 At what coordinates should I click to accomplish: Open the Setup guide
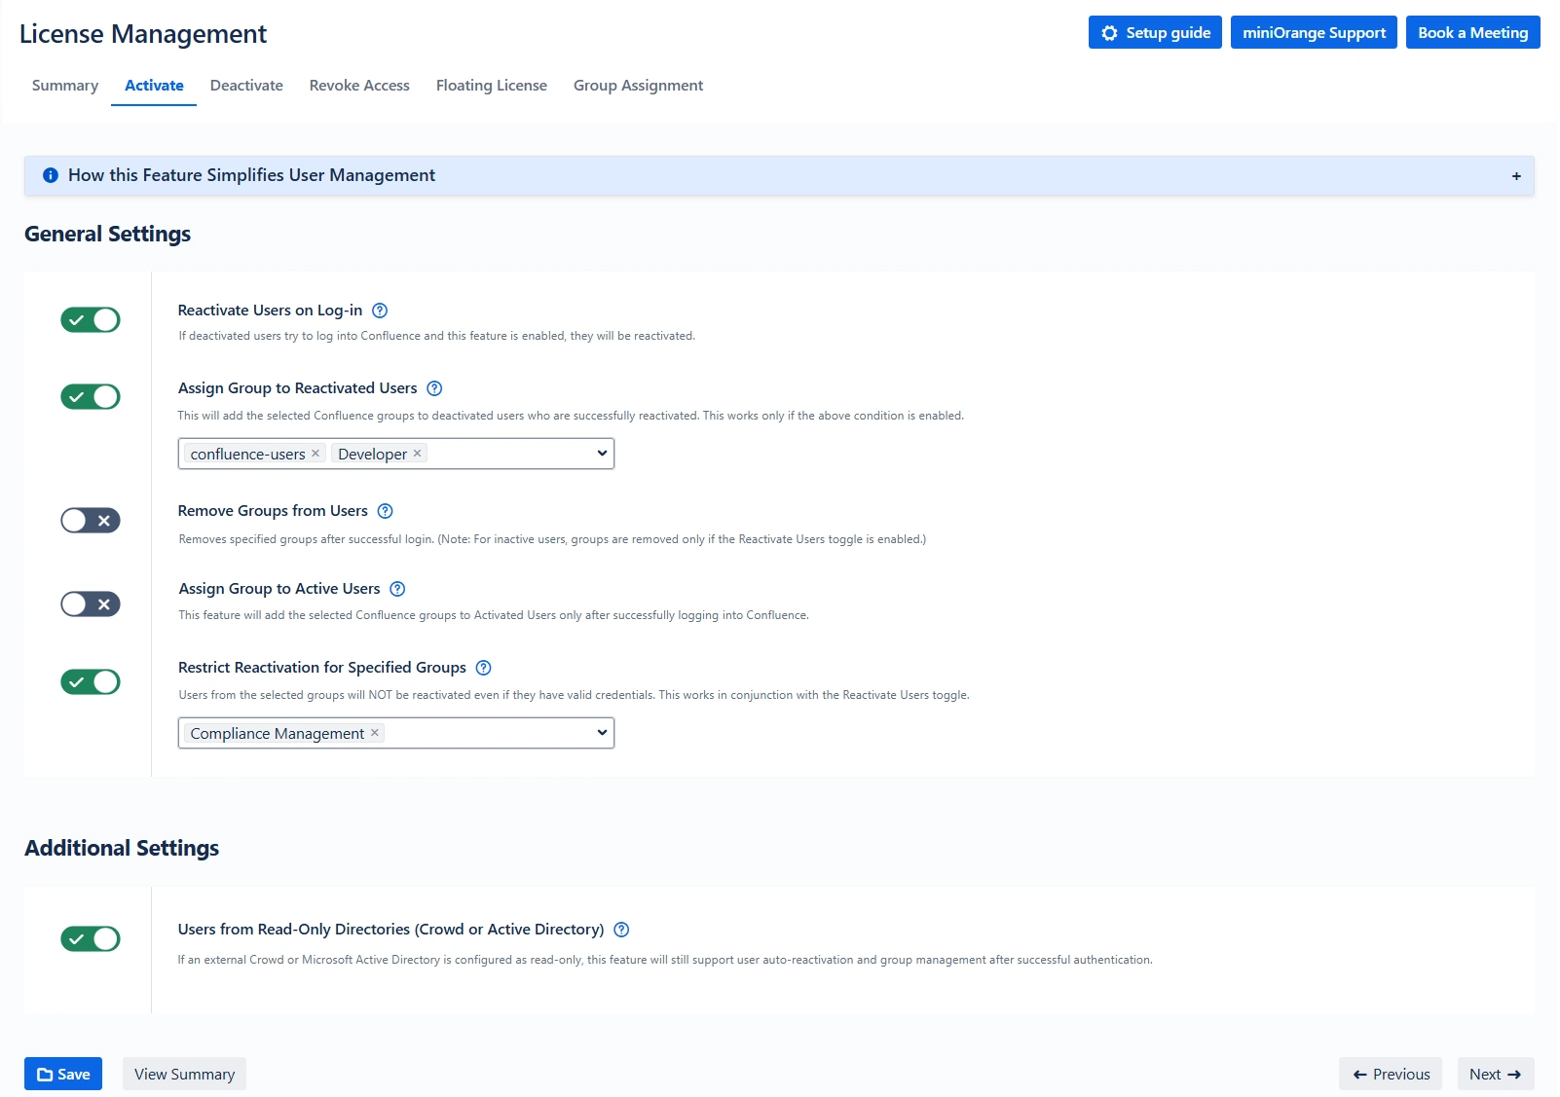click(x=1154, y=32)
